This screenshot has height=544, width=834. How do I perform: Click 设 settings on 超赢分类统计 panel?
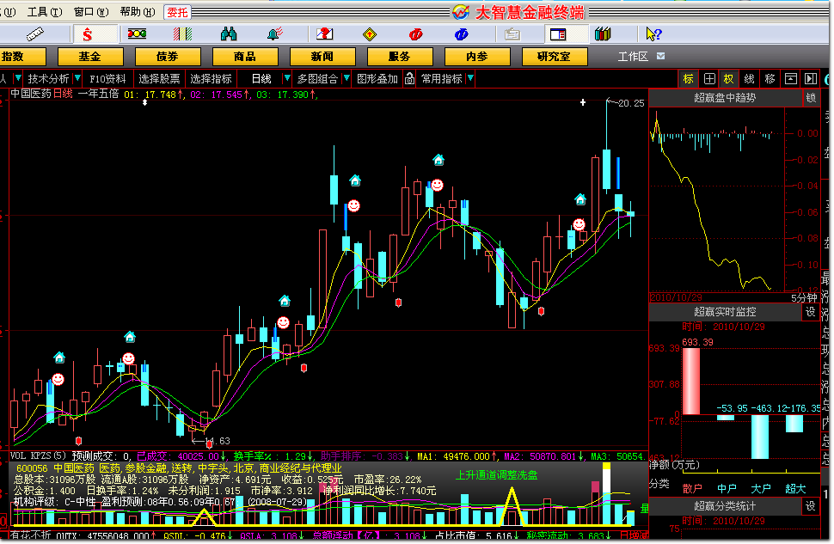point(811,506)
